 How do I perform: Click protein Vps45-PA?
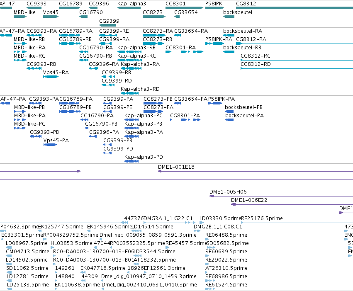point(56,141)
